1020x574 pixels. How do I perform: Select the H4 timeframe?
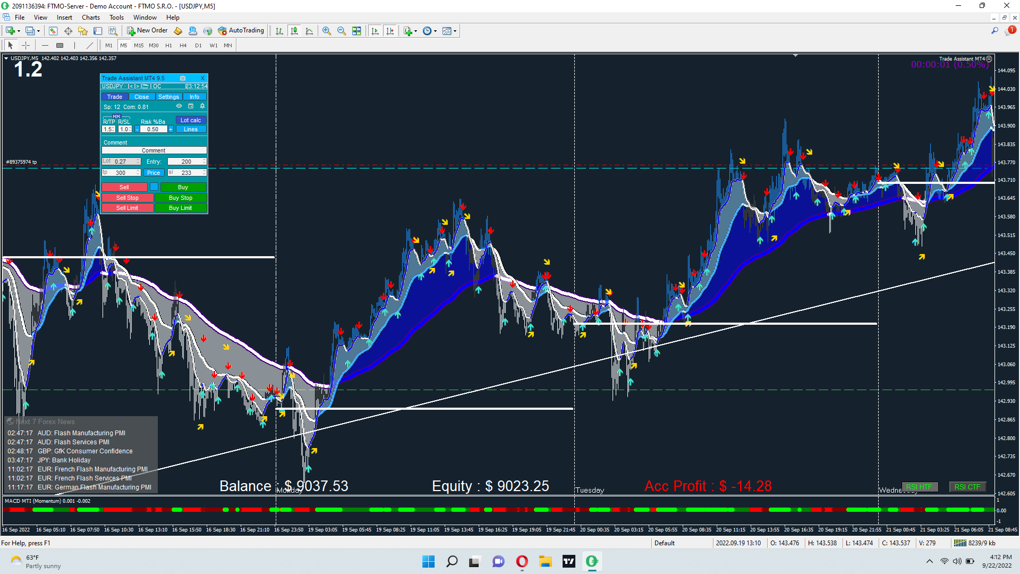[x=183, y=45]
